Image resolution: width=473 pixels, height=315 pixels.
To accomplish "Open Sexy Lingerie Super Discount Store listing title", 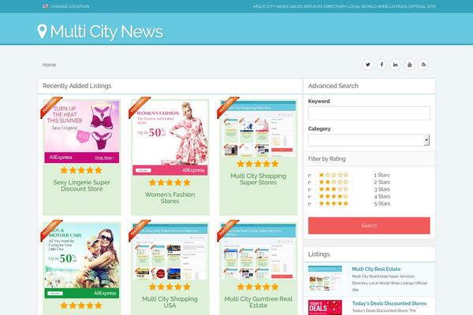I will pos(82,186).
